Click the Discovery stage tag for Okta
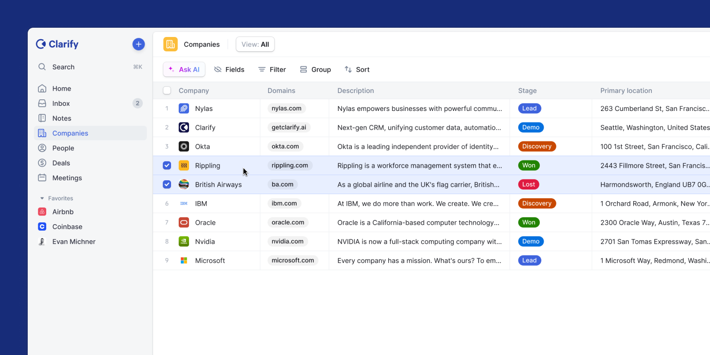The image size is (710, 355). point(537,147)
